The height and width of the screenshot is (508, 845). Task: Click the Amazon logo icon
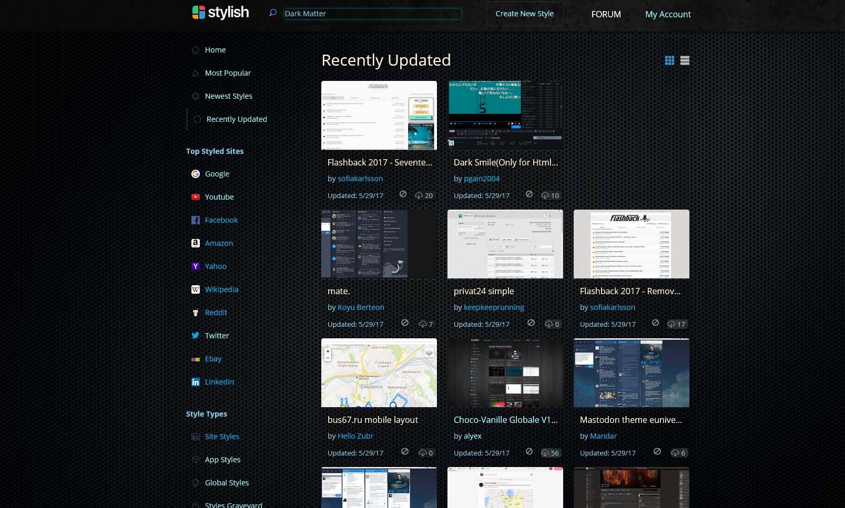click(x=196, y=243)
